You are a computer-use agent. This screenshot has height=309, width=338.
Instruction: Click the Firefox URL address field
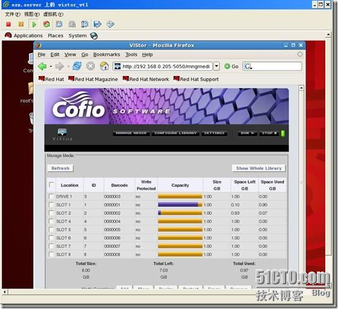pos(163,66)
